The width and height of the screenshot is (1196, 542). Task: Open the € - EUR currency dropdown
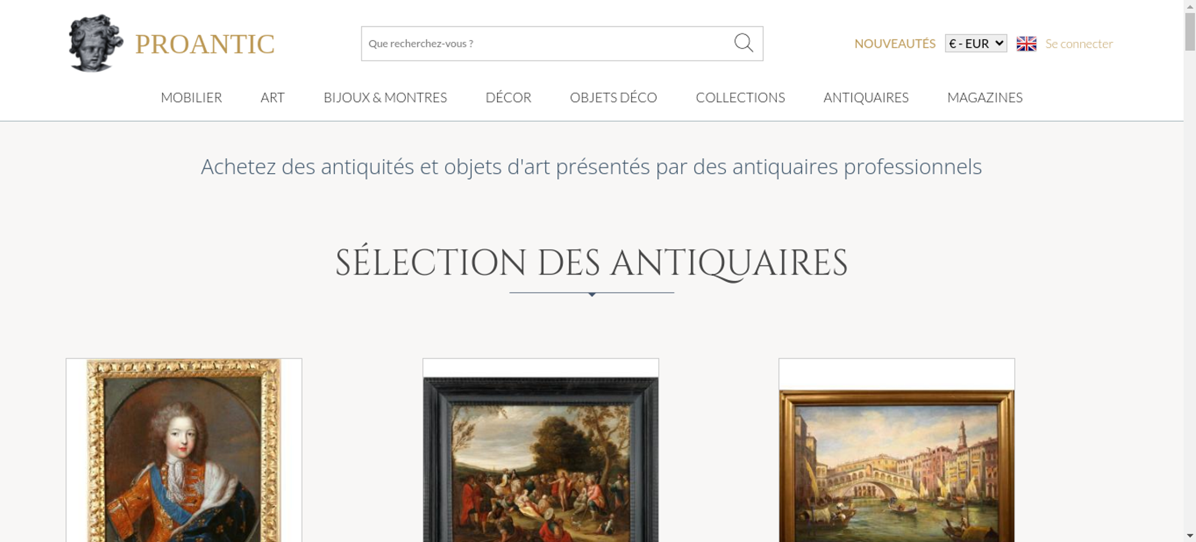pyautogui.click(x=975, y=44)
